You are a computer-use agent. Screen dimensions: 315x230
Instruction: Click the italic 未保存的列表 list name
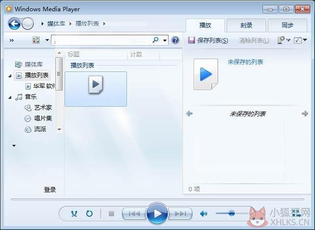[x=247, y=114]
